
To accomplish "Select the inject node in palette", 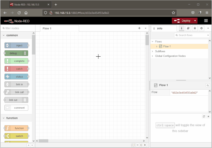I will [x=17, y=46].
